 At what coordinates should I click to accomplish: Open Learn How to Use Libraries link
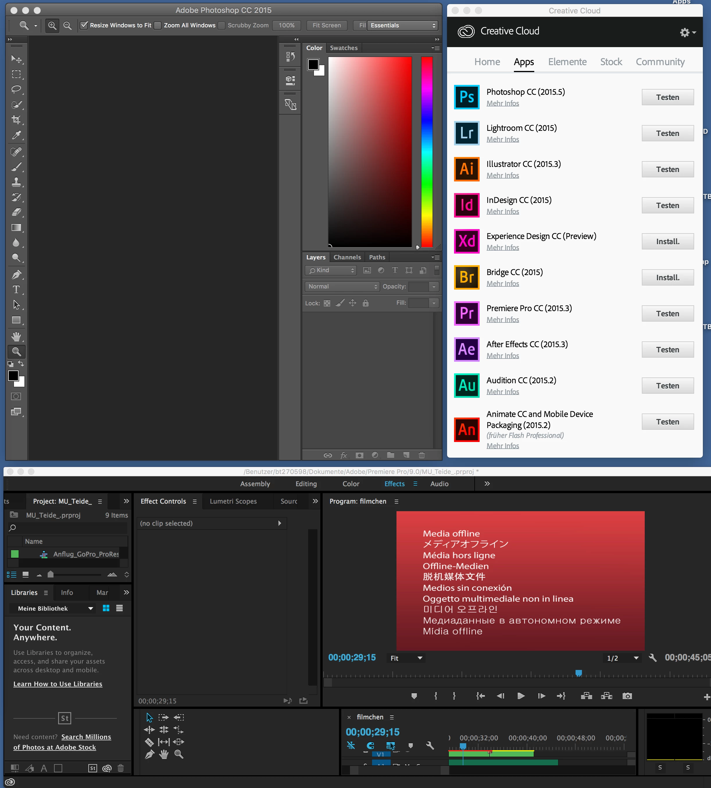[58, 684]
